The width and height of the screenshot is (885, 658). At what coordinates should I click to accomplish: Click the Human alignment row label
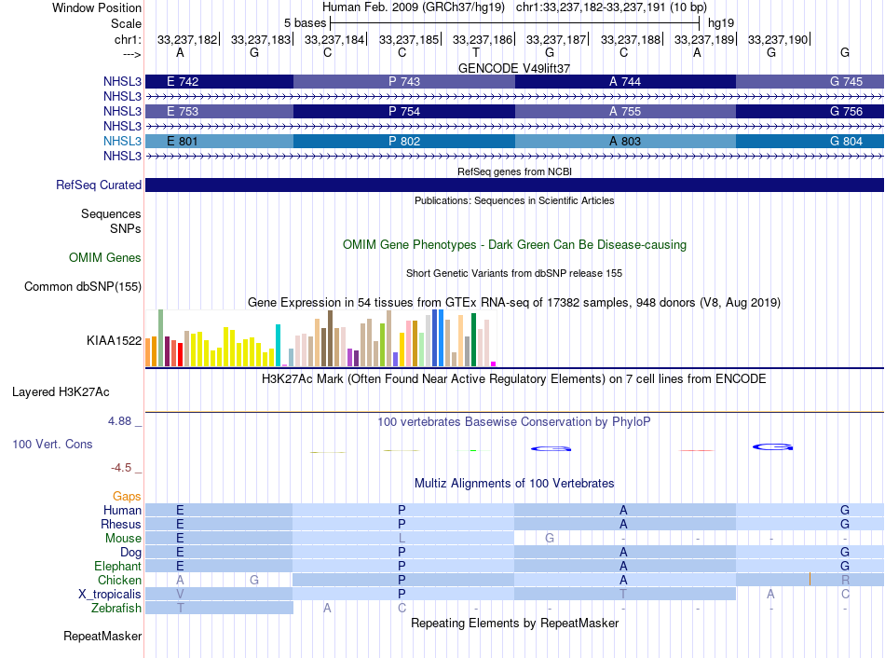point(122,510)
